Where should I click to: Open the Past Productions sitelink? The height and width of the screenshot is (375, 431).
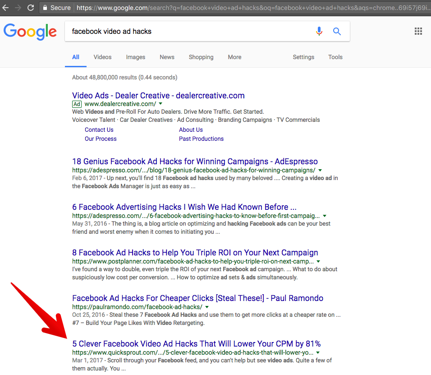pyautogui.click(x=201, y=139)
